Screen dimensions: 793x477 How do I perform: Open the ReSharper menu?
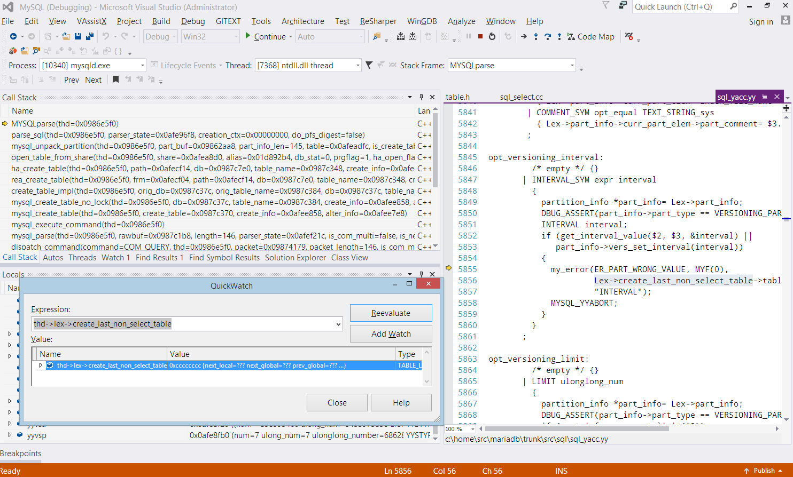click(x=378, y=21)
